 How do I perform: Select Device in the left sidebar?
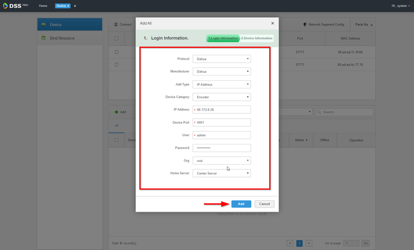click(70, 24)
